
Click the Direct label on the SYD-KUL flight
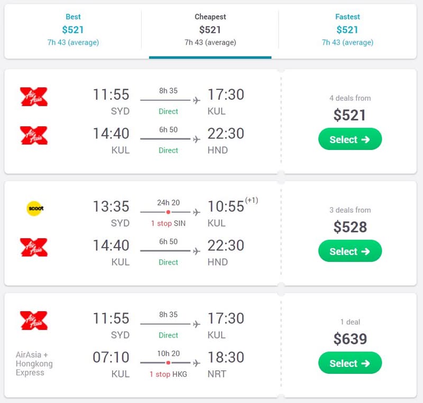tap(168, 111)
